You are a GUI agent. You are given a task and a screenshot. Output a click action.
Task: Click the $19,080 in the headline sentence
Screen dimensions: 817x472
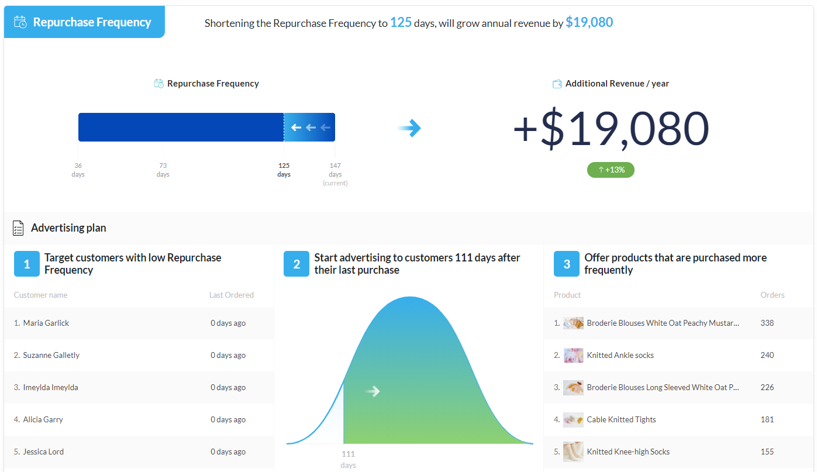[590, 23]
